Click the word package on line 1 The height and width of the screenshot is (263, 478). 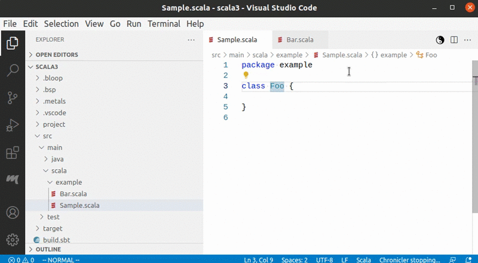tap(258, 65)
